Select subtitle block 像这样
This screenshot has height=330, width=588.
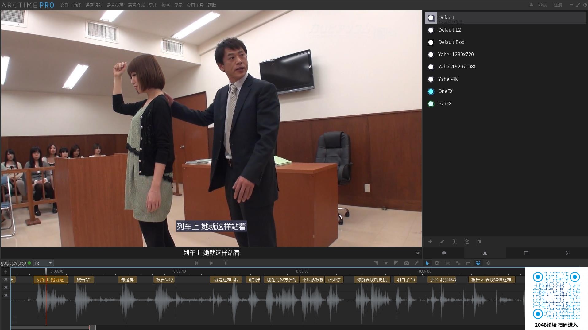(127, 280)
